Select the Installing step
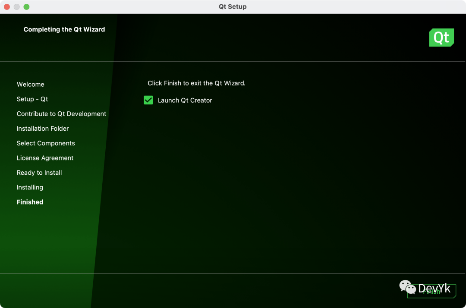Viewport: 466px width, 308px height. 30,187
